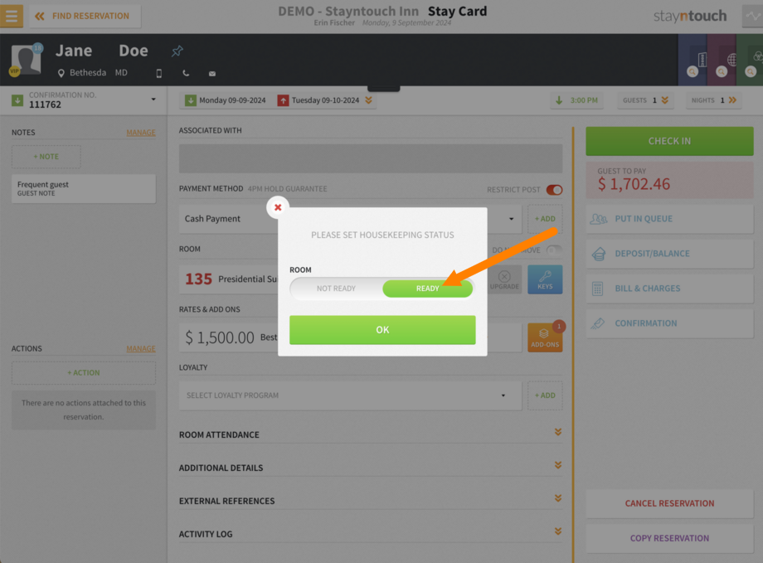Add a new action
Image resolution: width=763 pixels, height=563 pixels.
[84, 373]
